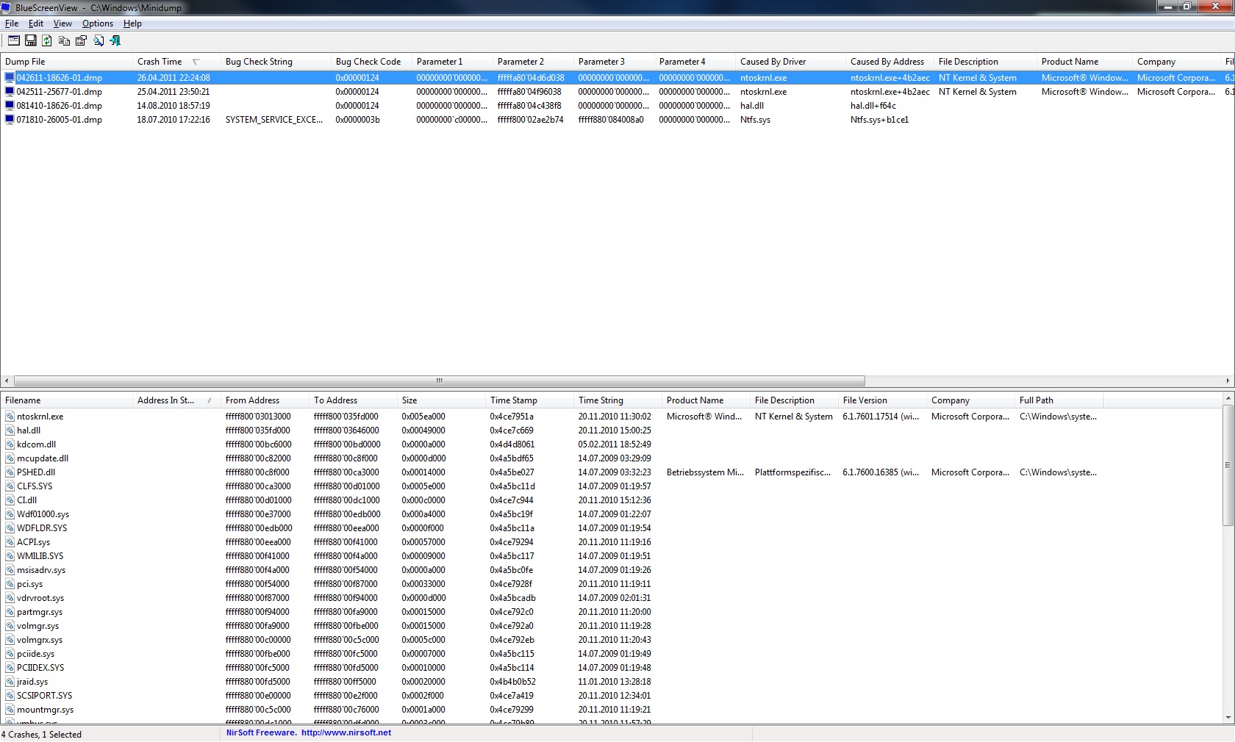Click the upper pane horizontal scrollbar thumb
Viewport: 1235px width, 742px height.
click(x=439, y=381)
